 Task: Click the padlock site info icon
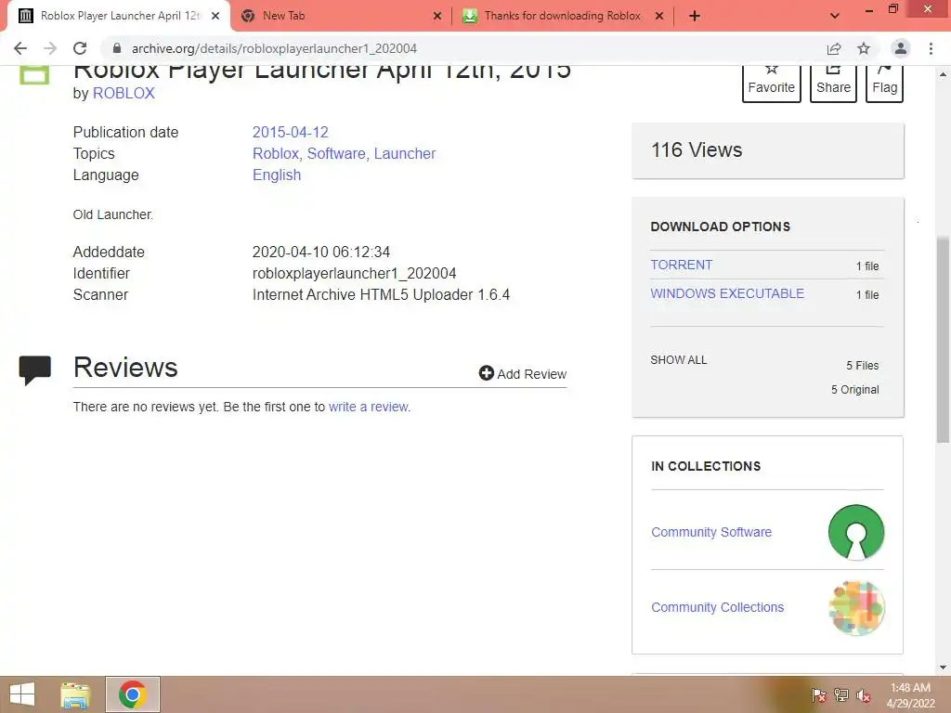(x=117, y=48)
